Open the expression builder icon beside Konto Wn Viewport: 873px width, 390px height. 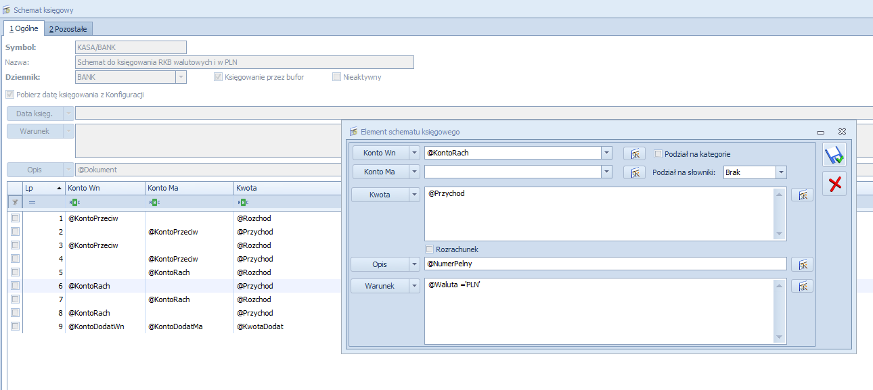pyautogui.click(x=634, y=153)
